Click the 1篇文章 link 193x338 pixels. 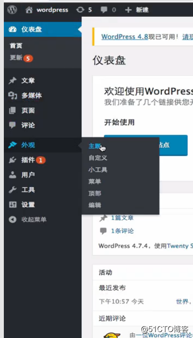[x=122, y=218]
